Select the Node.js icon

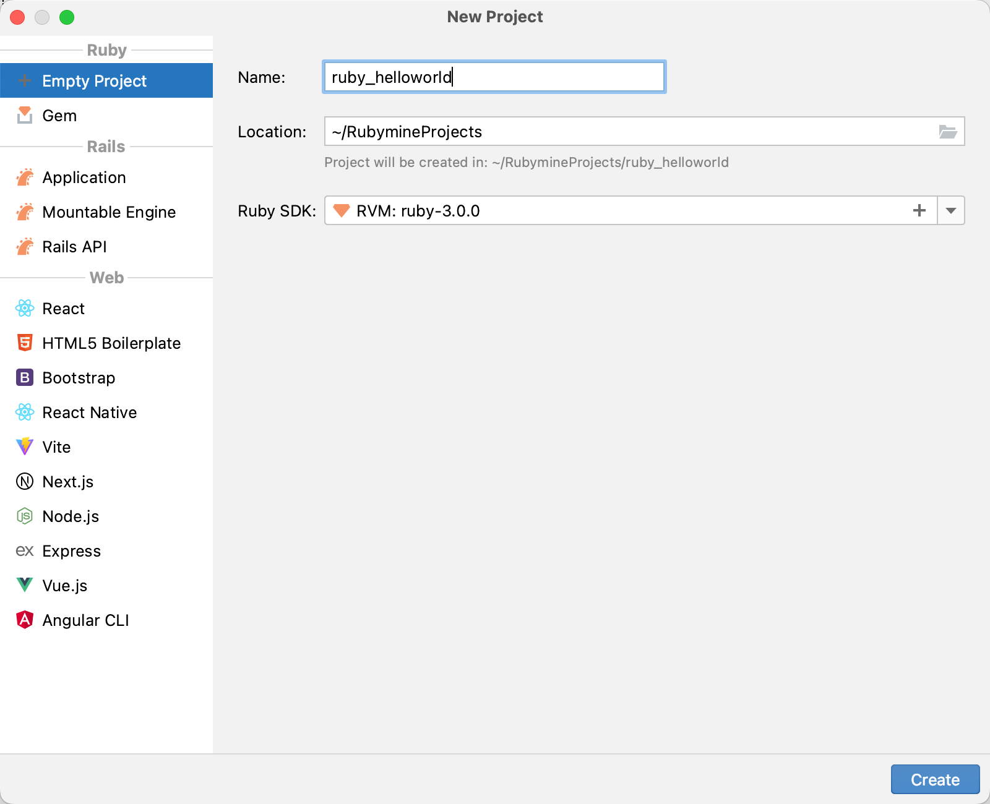[24, 516]
